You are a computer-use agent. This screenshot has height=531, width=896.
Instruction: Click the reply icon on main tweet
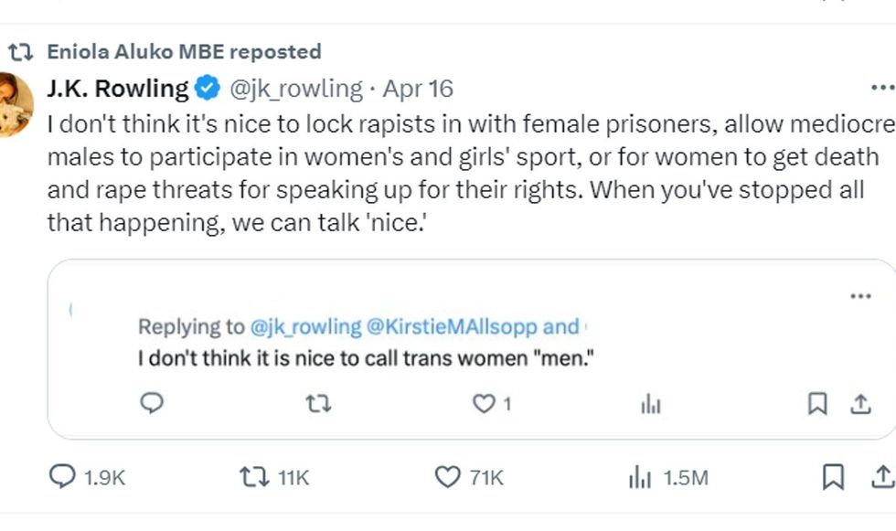click(x=61, y=476)
